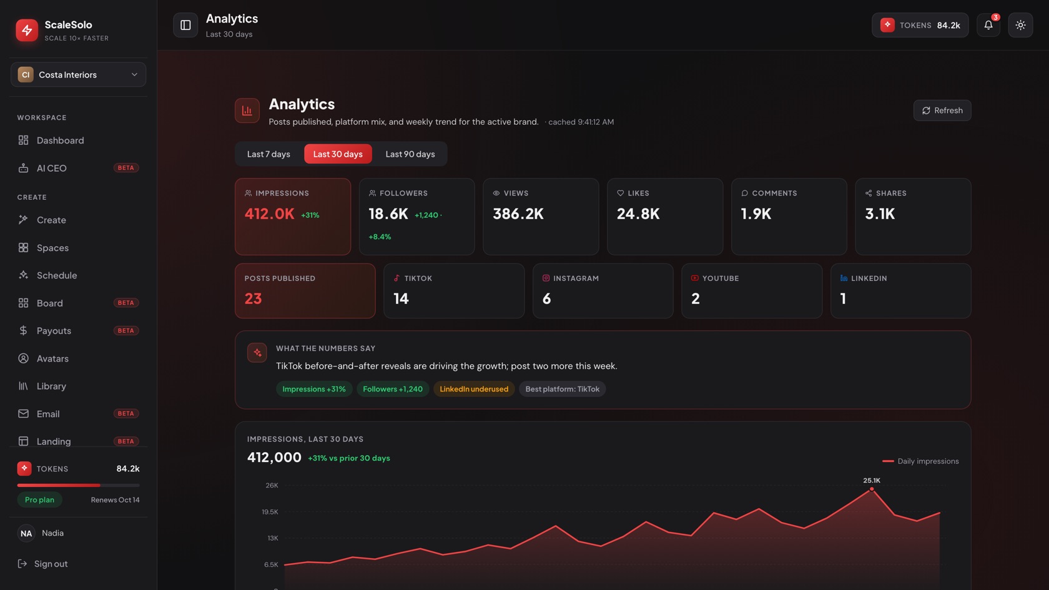This screenshot has width=1049, height=590.
Task: Click the Followers people icon
Action: click(x=372, y=193)
